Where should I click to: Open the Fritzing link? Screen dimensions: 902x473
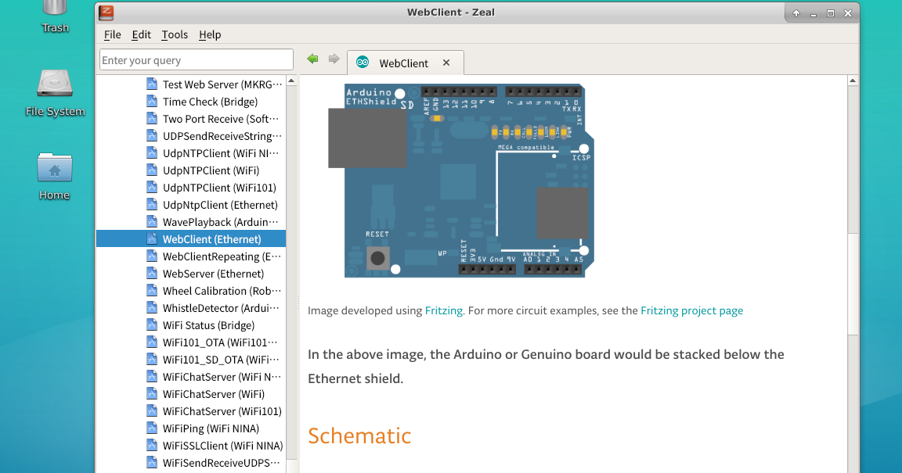(443, 310)
